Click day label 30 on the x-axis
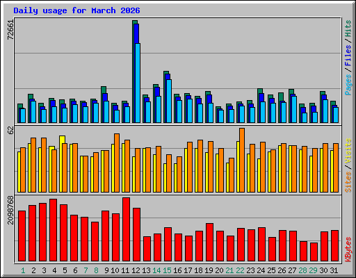The width and height of the screenshot is (356, 278). pos(323,270)
